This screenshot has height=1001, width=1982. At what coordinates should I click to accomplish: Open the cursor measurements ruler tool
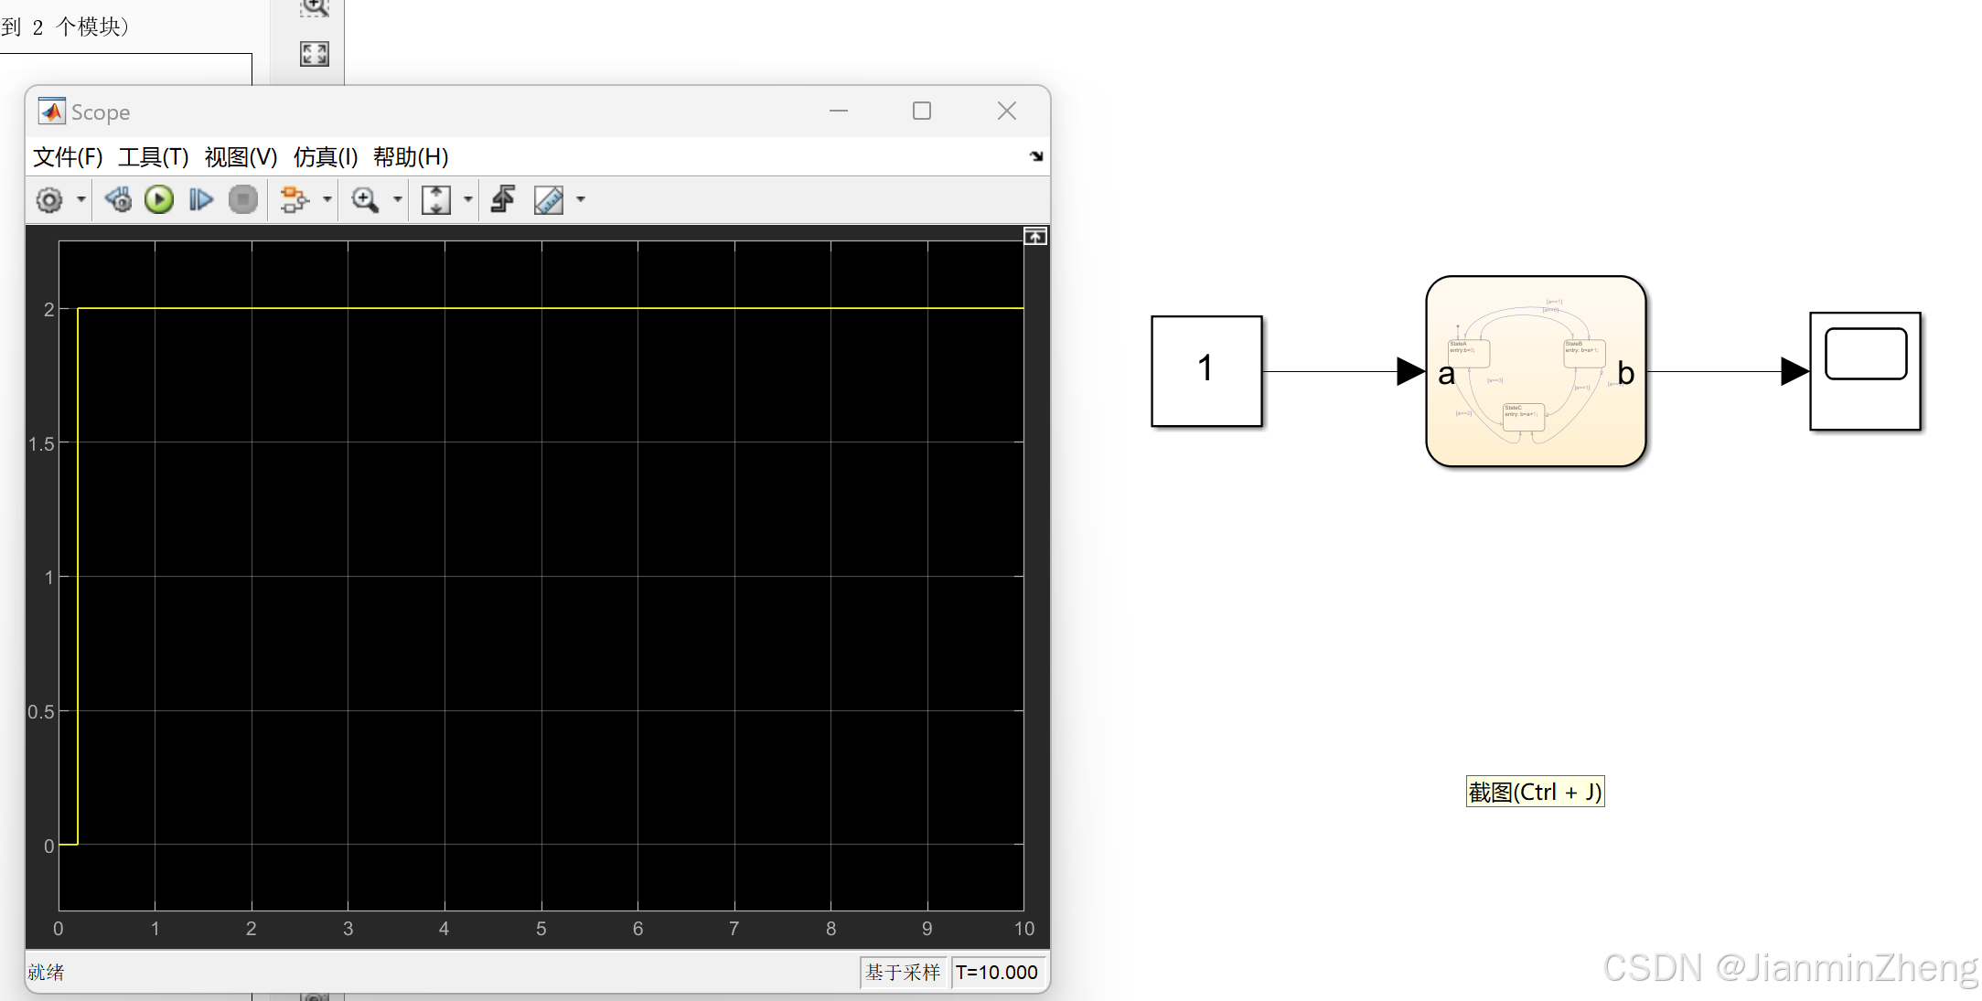tap(547, 199)
